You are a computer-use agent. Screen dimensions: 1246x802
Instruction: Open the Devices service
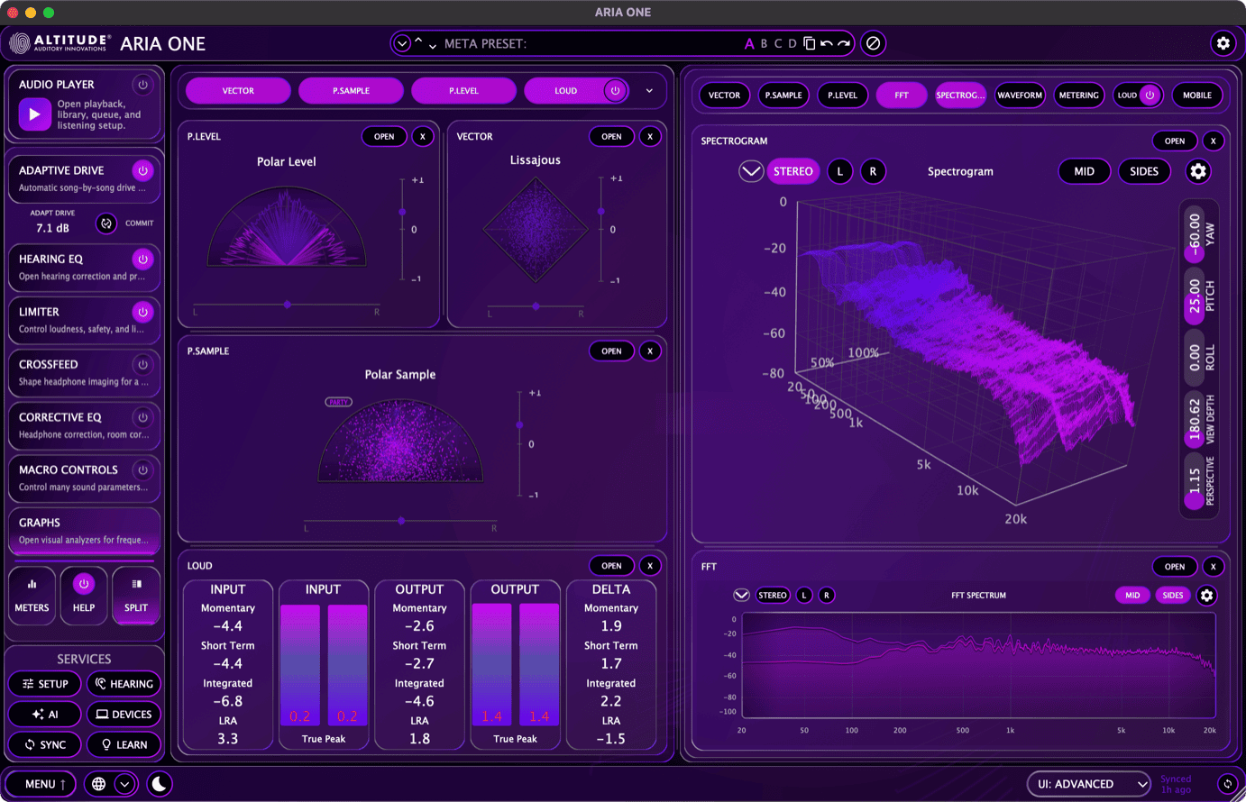coord(124,715)
